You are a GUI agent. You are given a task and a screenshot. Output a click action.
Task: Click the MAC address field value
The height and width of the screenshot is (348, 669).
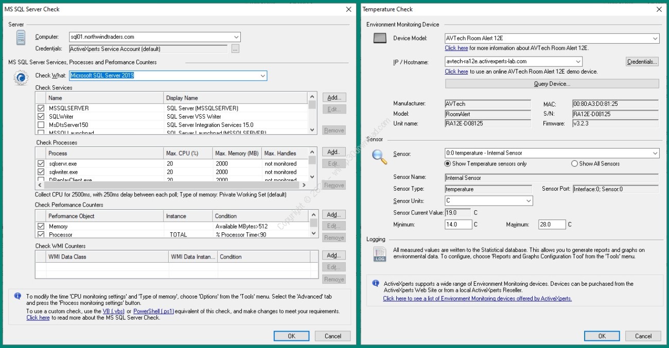pyautogui.click(x=615, y=104)
